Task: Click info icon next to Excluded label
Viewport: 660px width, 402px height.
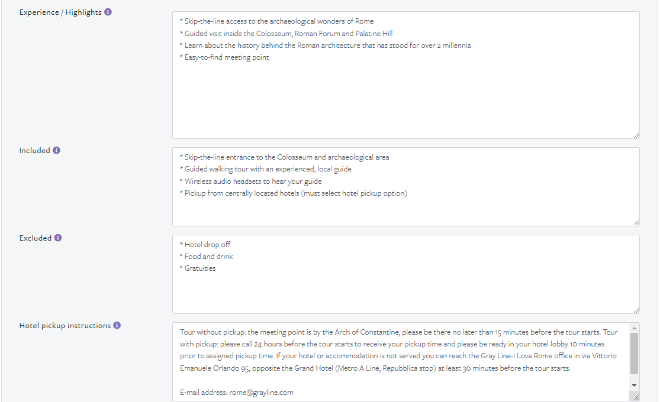Action: [58, 238]
